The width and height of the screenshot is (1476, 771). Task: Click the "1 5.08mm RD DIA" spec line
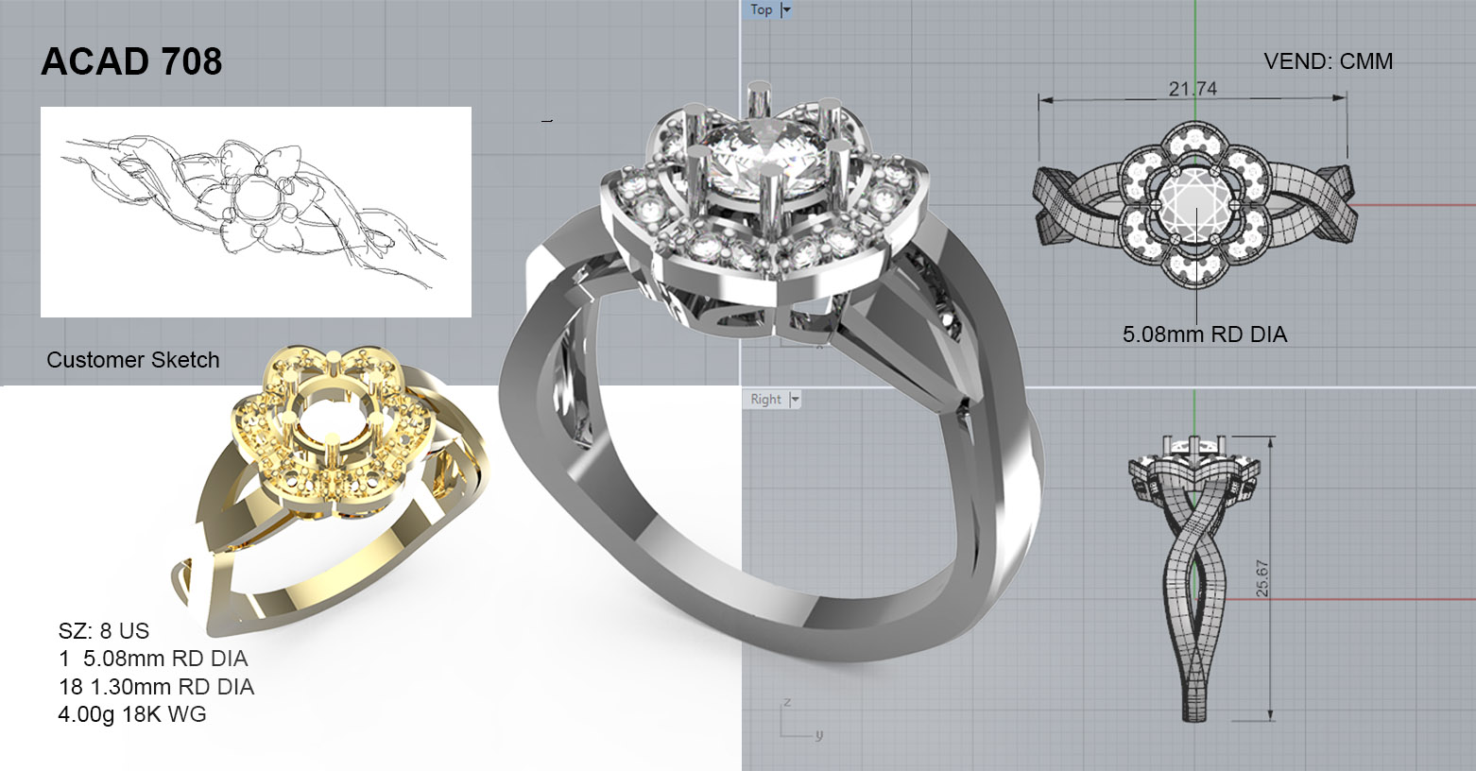coord(153,659)
